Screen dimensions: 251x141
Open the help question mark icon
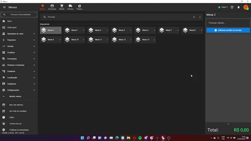[x=232, y=7]
